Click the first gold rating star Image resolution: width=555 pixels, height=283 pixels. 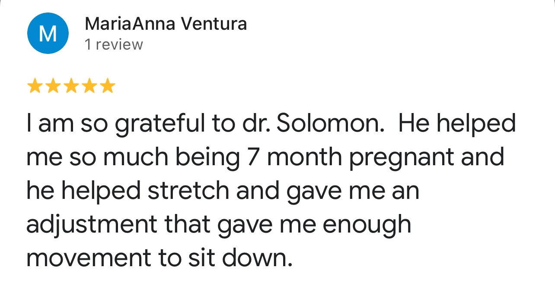pos(35,86)
